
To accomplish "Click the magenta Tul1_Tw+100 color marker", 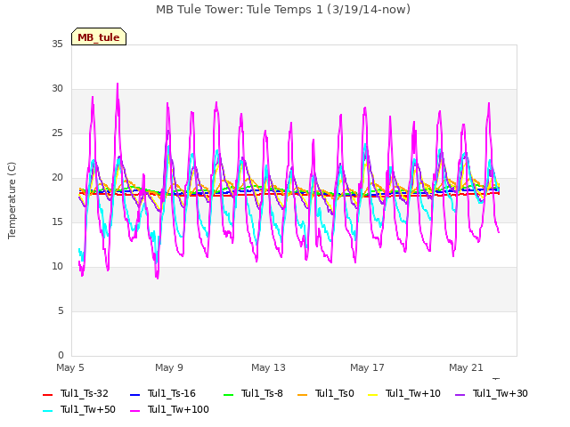I will [x=134, y=411].
